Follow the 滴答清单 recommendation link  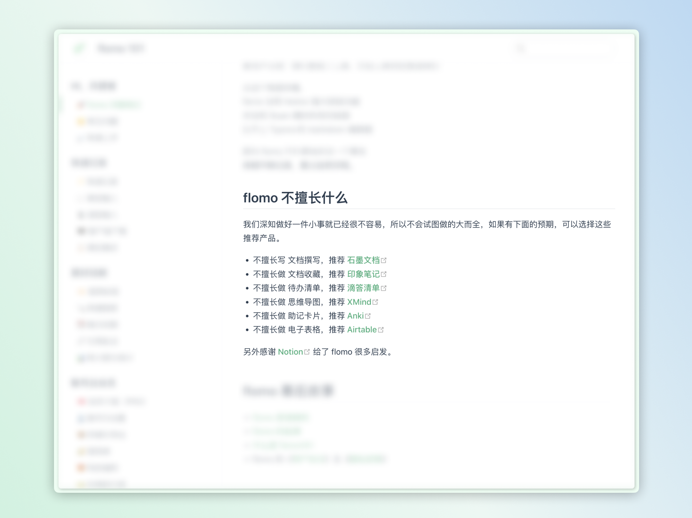363,288
